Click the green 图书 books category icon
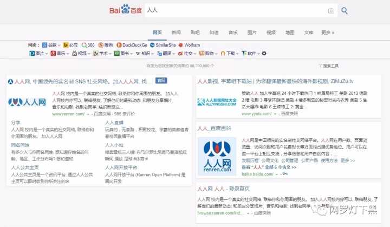The image size is (390, 227). pos(117,53)
